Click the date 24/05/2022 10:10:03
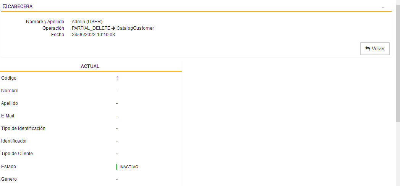 point(93,35)
